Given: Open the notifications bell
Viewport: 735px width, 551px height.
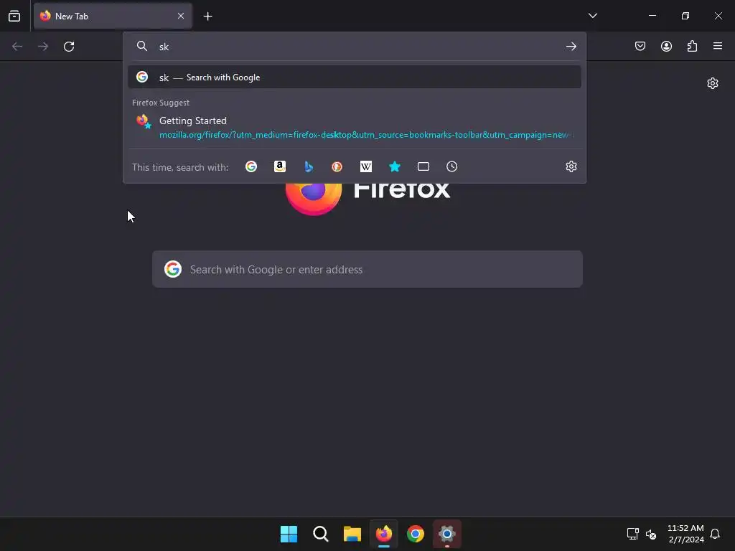Looking at the screenshot, I should (715, 534).
